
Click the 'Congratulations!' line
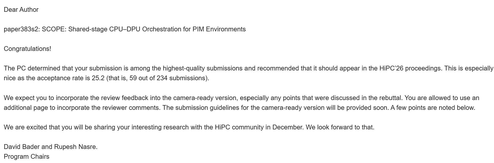[27, 49]
